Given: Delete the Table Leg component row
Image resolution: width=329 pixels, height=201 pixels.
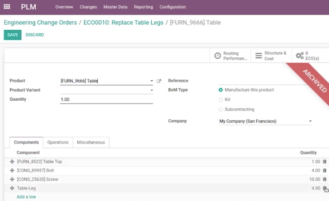Looking at the screenshot, I should pos(325,188).
